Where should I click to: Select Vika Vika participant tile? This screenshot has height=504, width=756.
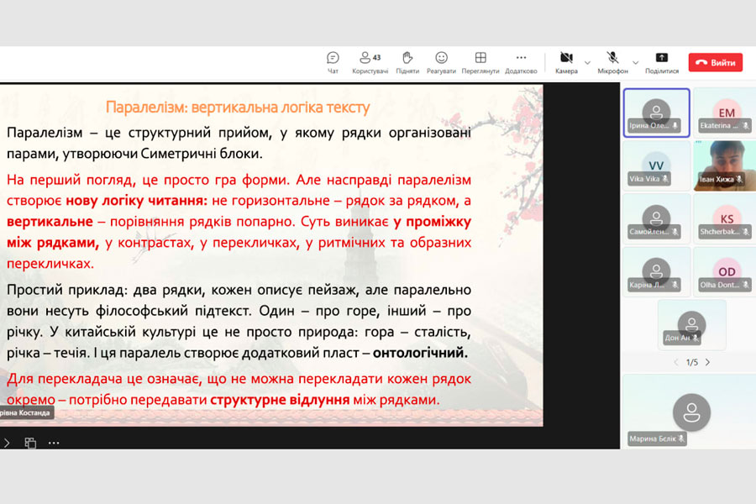click(x=656, y=165)
